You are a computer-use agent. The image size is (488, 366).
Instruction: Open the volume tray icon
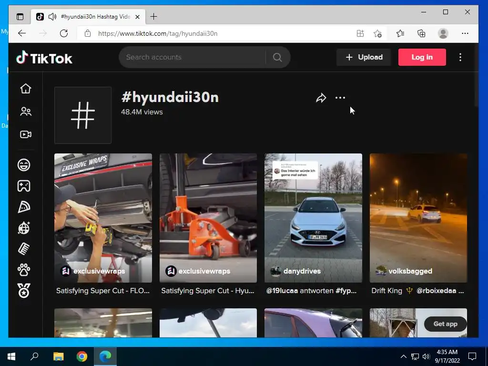pos(426,356)
